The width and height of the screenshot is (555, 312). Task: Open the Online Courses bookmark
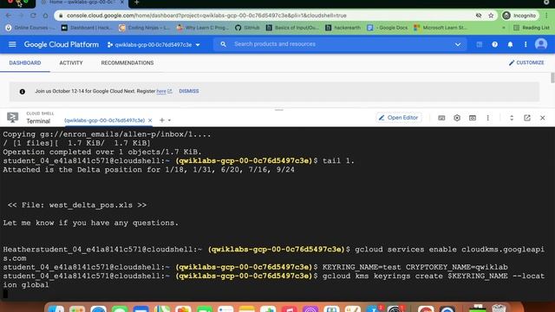(30, 28)
